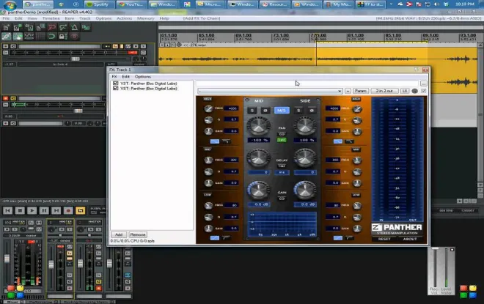This screenshot has width=484, height=304.
Task: Toggle envelope move with items icon
Action: tap(29, 37)
